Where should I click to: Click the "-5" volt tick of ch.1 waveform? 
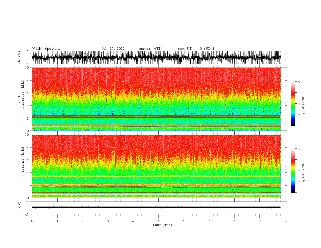[x=27, y=64]
